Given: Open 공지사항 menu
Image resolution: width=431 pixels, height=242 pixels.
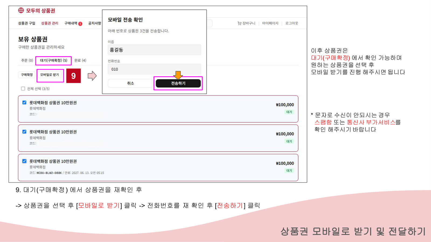Looking at the screenshot, I should (95, 23).
